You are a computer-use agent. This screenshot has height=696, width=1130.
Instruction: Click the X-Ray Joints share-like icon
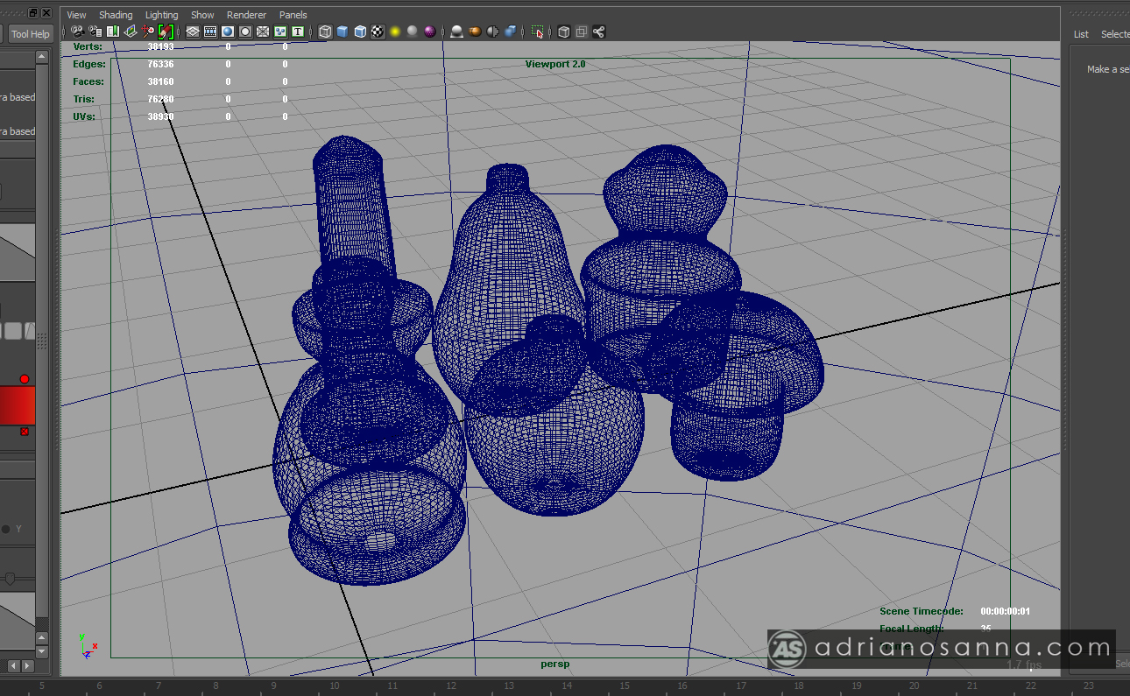point(598,32)
